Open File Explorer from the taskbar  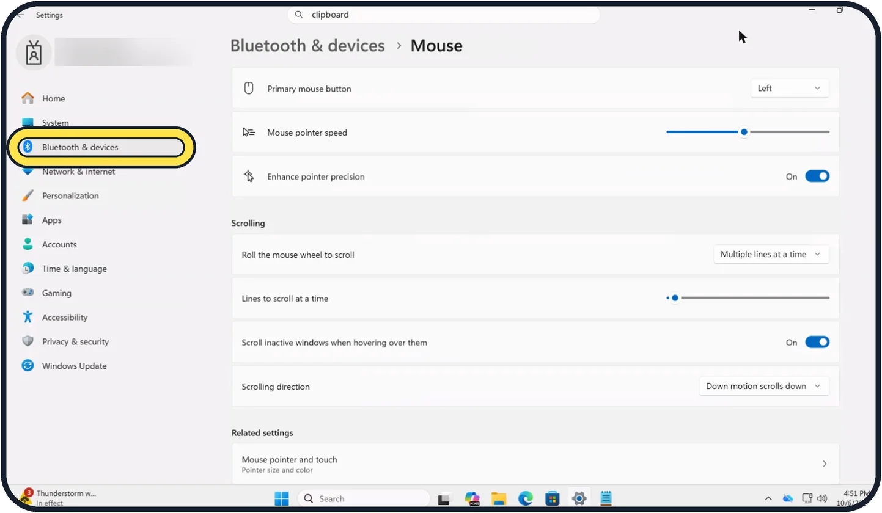[x=499, y=498]
